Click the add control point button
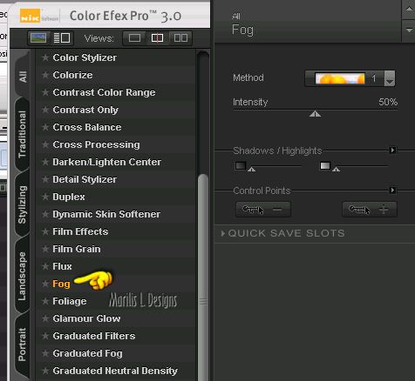The height and width of the screenshot is (381, 415). point(370,210)
